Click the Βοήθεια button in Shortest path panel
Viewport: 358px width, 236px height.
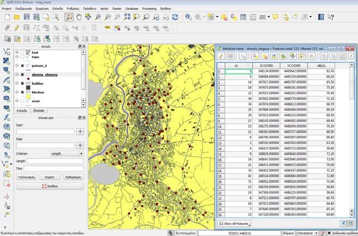pyautogui.click(x=50, y=186)
